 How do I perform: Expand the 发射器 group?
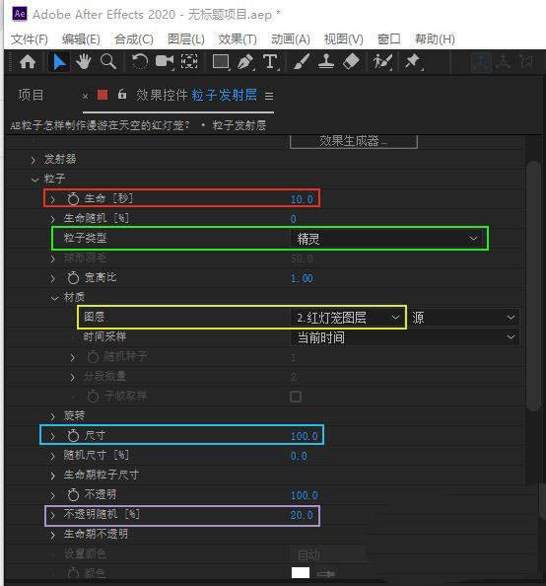(x=34, y=160)
